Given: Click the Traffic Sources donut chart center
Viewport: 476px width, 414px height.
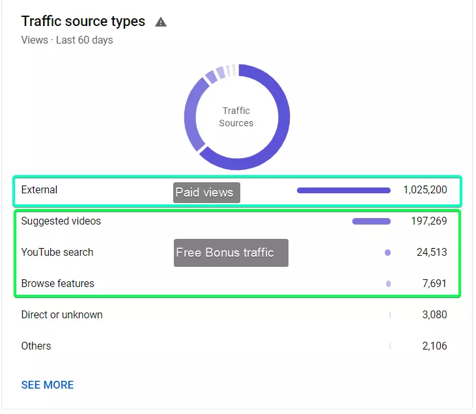Looking at the screenshot, I should (236, 117).
